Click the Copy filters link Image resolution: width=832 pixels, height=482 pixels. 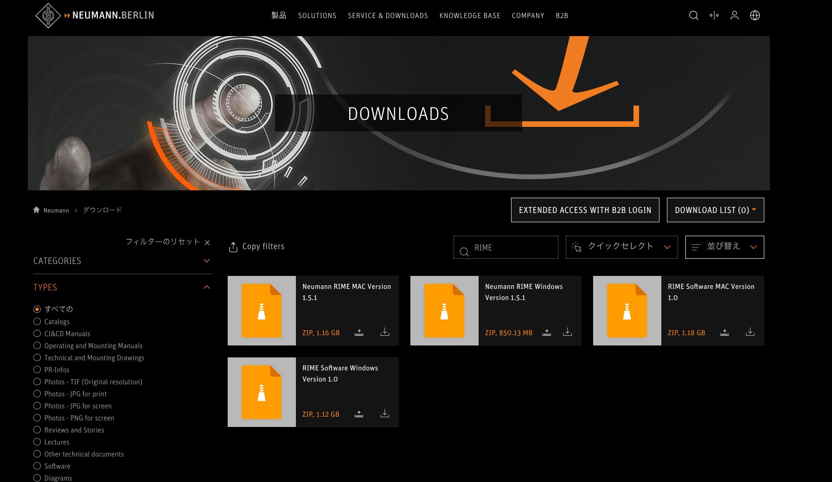[x=256, y=247]
